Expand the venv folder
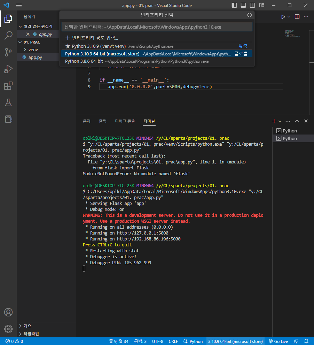 38,50
